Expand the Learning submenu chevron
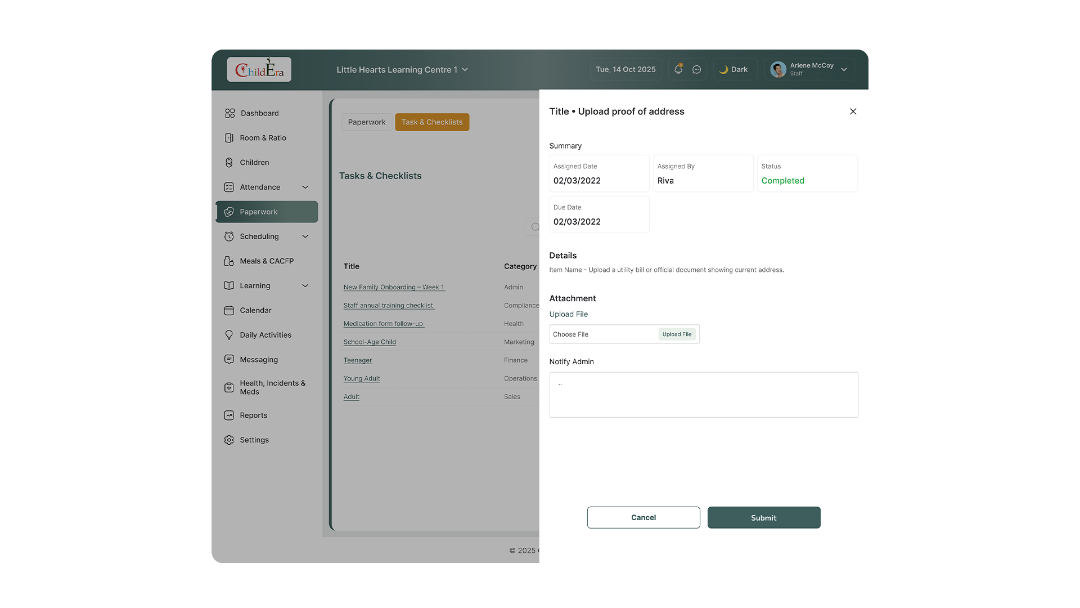Viewport: 1080px width, 608px height. click(305, 286)
